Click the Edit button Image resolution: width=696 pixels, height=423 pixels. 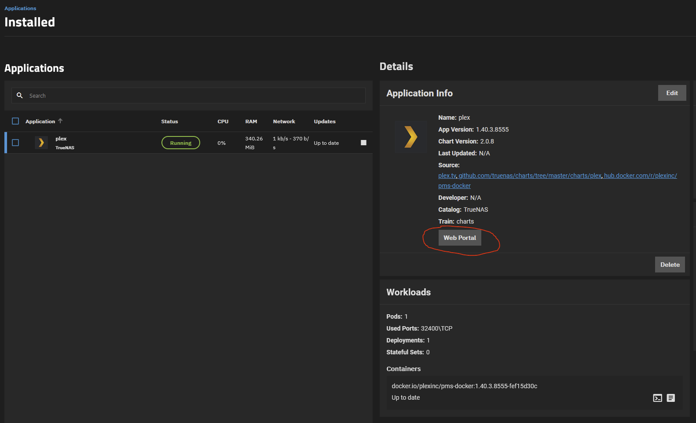pos(672,93)
